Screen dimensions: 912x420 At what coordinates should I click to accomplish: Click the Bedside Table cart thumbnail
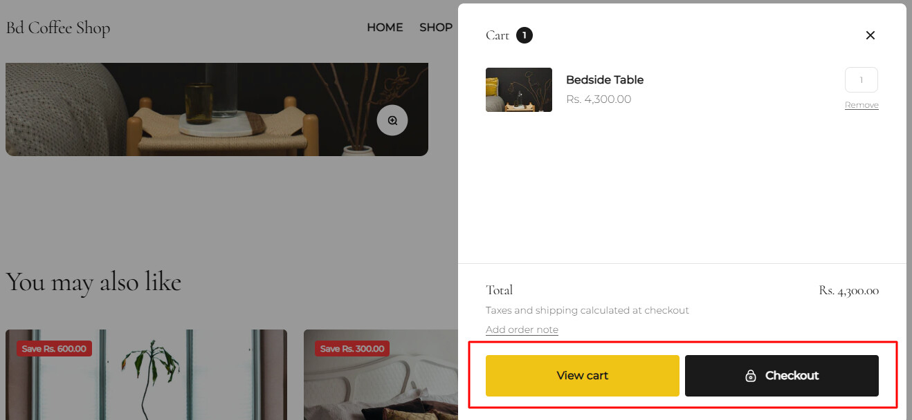point(519,90)
